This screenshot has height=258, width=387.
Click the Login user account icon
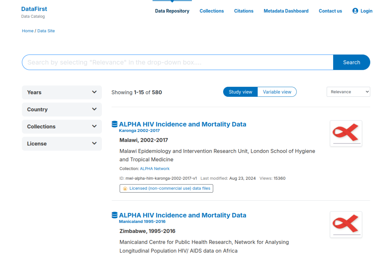(x=355, y=11)
